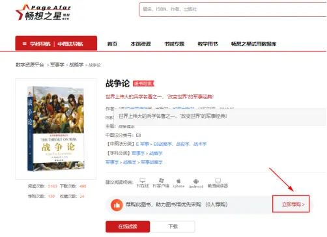Open the 学科导航 navigation menu
The image size is (327, 237).
[40, 44]
